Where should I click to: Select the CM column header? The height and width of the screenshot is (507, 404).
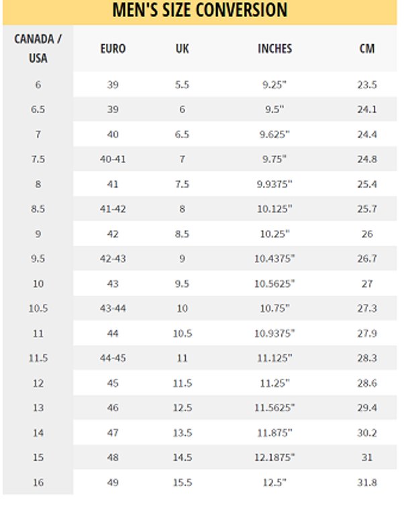[367, 48]
